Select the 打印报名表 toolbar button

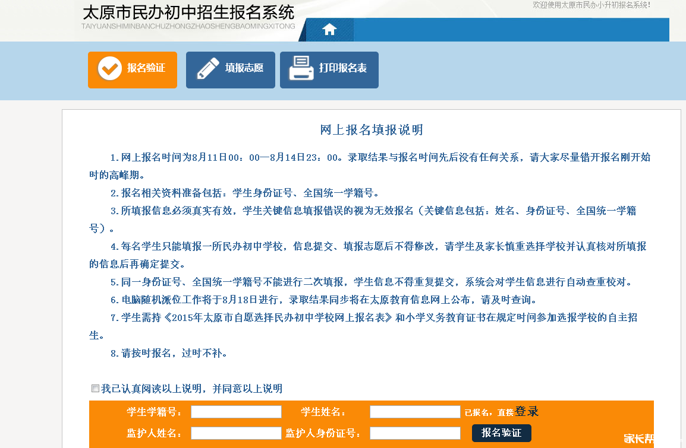[x=329, y=69]
